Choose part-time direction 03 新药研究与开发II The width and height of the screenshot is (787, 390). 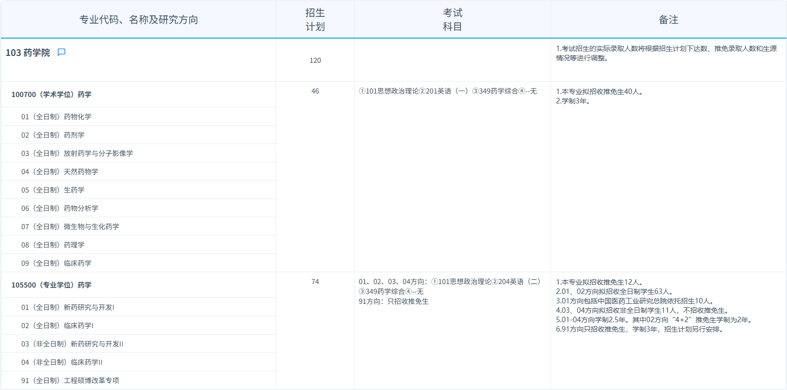[72, 344]
